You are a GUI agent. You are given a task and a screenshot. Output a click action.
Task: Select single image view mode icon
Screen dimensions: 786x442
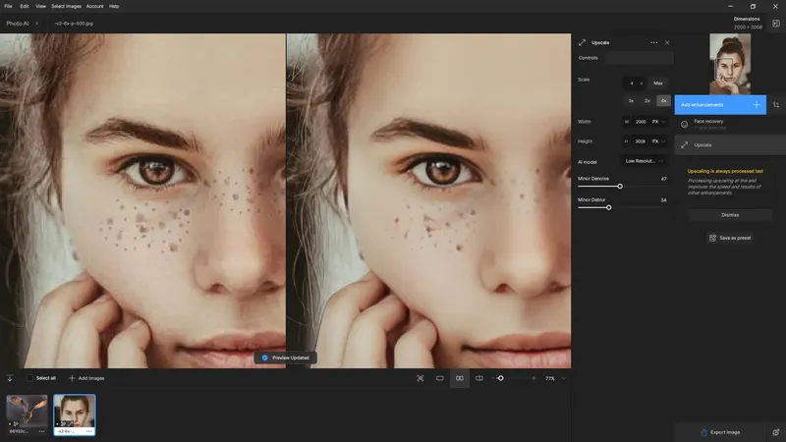pyautogui.click(x=439, y=378)
